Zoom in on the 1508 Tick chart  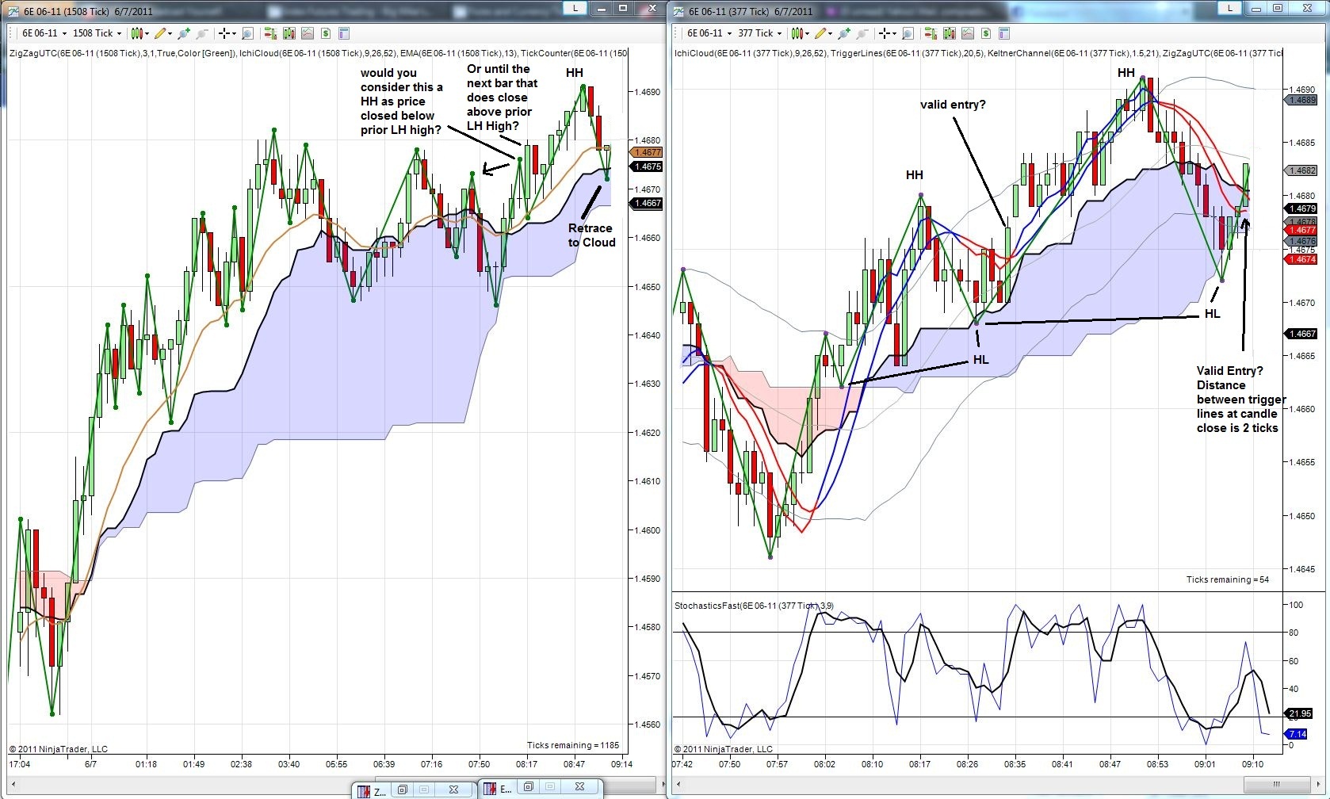(x=184, y=33)
